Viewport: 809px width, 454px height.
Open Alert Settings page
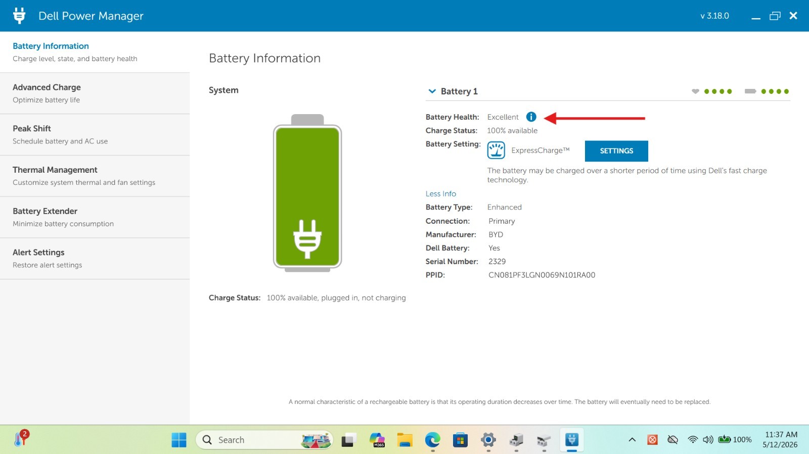95,259
